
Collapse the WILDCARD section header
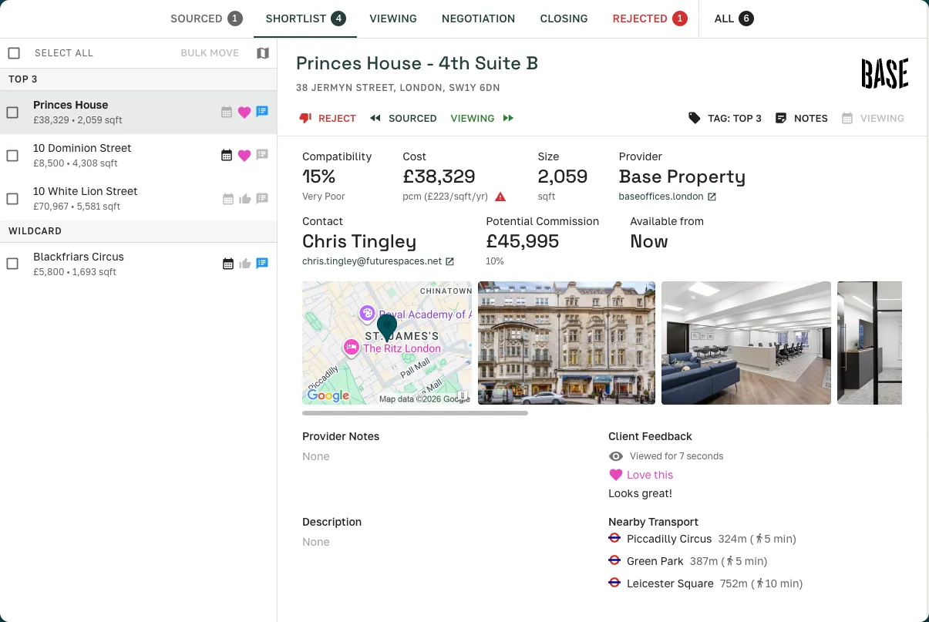pos(35,230)
